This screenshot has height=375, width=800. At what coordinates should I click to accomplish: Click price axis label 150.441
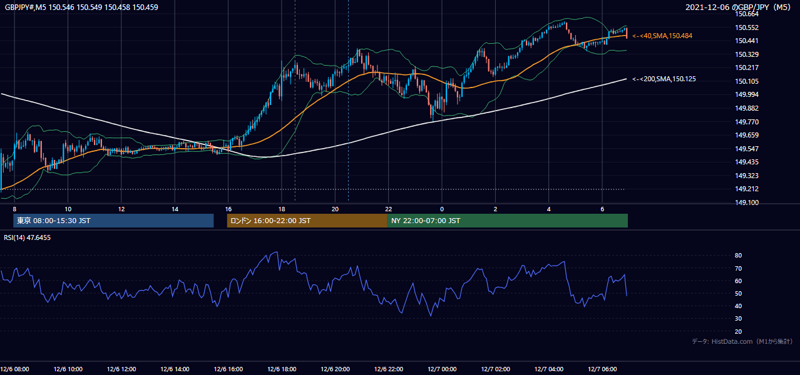pyautogui.click(x=746, y=41)
